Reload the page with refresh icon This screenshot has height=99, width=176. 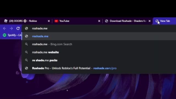[18, 28]
